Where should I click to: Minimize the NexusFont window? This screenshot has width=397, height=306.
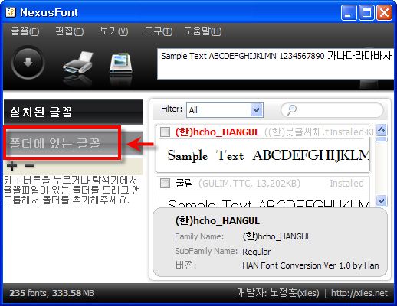point(348,12)
